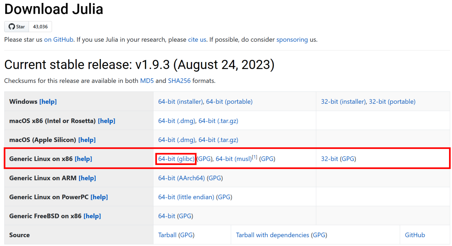Open GPG signature for PowerPC build
Viewport: 452px width, 246px height.
tap(224, 197)
